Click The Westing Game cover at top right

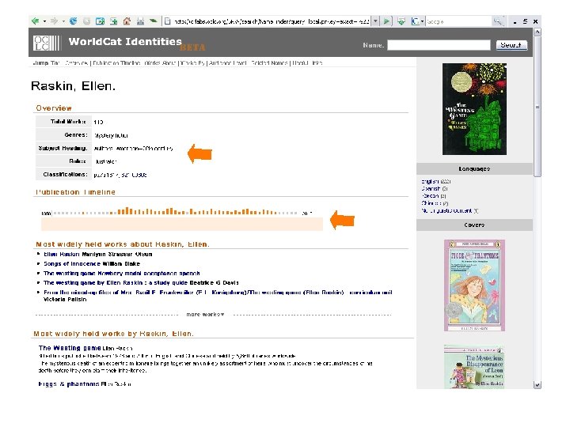(474, 109)
